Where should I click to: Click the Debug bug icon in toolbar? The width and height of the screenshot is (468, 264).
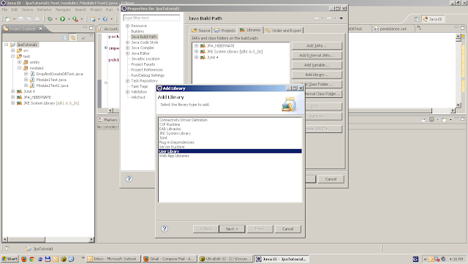pos(50,19)
